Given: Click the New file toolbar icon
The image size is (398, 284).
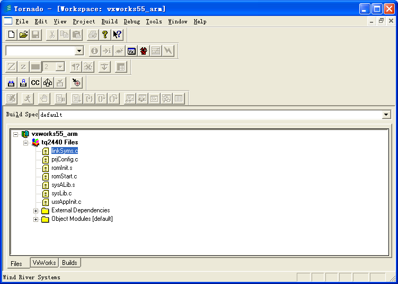Looking at the screenshot, I should (x=11, y=35).
